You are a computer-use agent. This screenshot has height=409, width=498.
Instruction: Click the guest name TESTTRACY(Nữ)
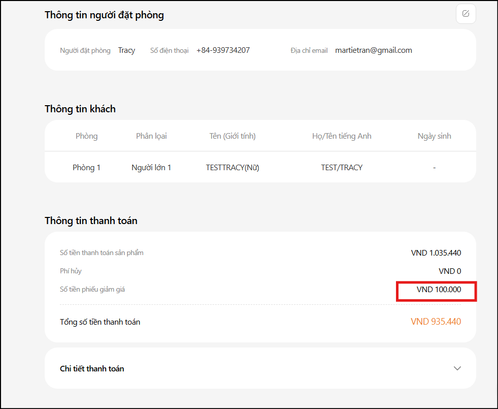pos(233,167)
